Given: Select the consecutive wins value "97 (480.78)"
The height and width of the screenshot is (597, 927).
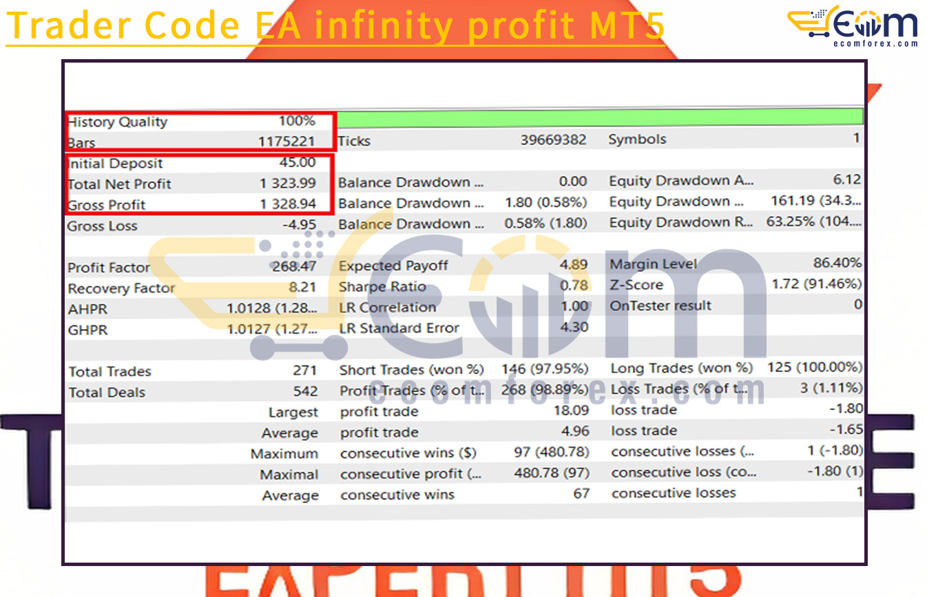Looking at the screenshot, I should click(x=552, y=452).
